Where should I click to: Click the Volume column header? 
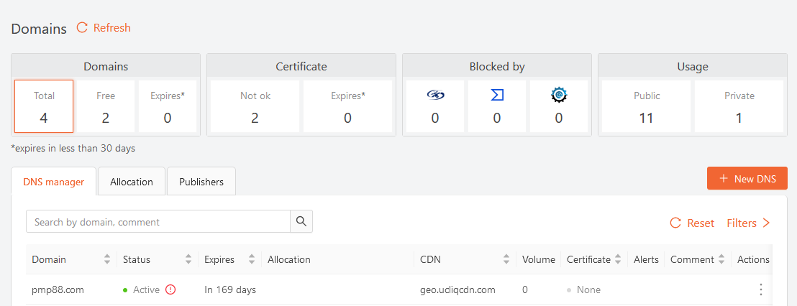coord(538,259)
